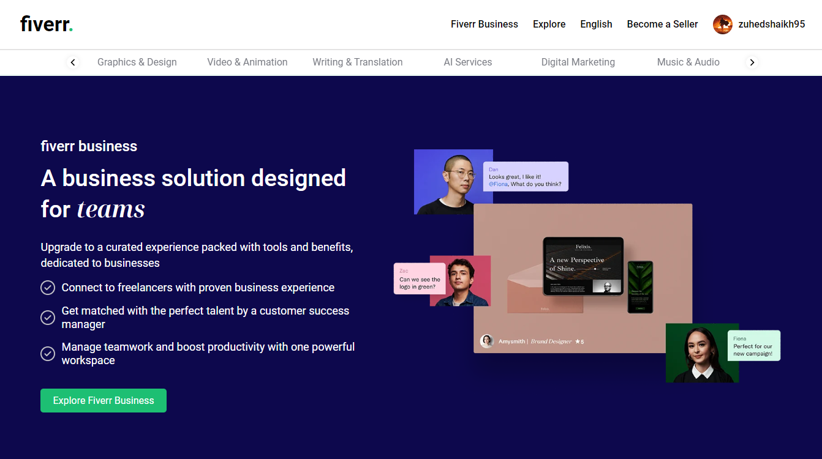
Task: Show more categories with the next arrow
Action: coord(752,62)
